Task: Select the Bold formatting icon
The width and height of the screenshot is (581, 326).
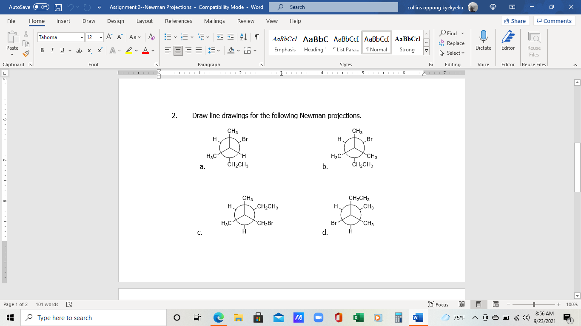Action: point(42,50)
